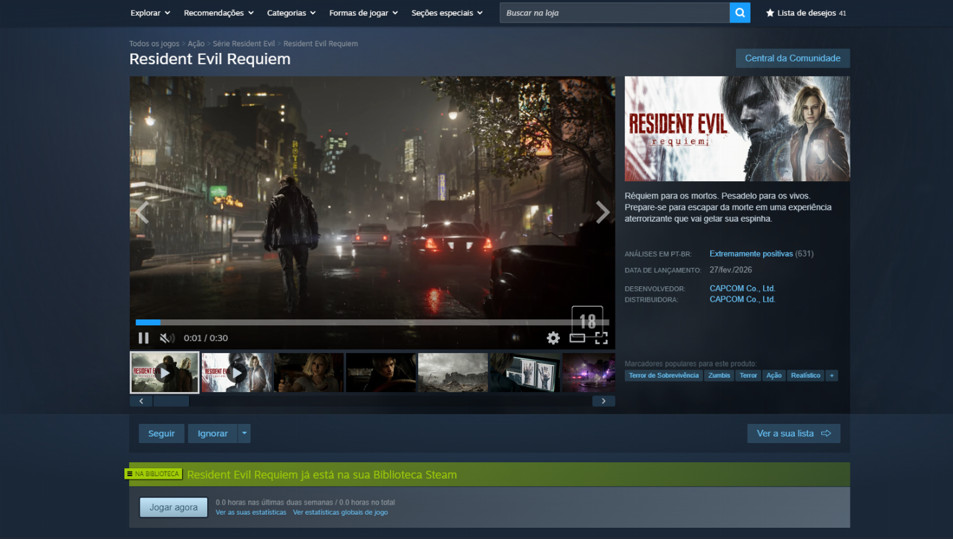The width and height of the screenshot is (953, 539).
Task: Unmute the trailer audio
Action: (x=167, y=338)
